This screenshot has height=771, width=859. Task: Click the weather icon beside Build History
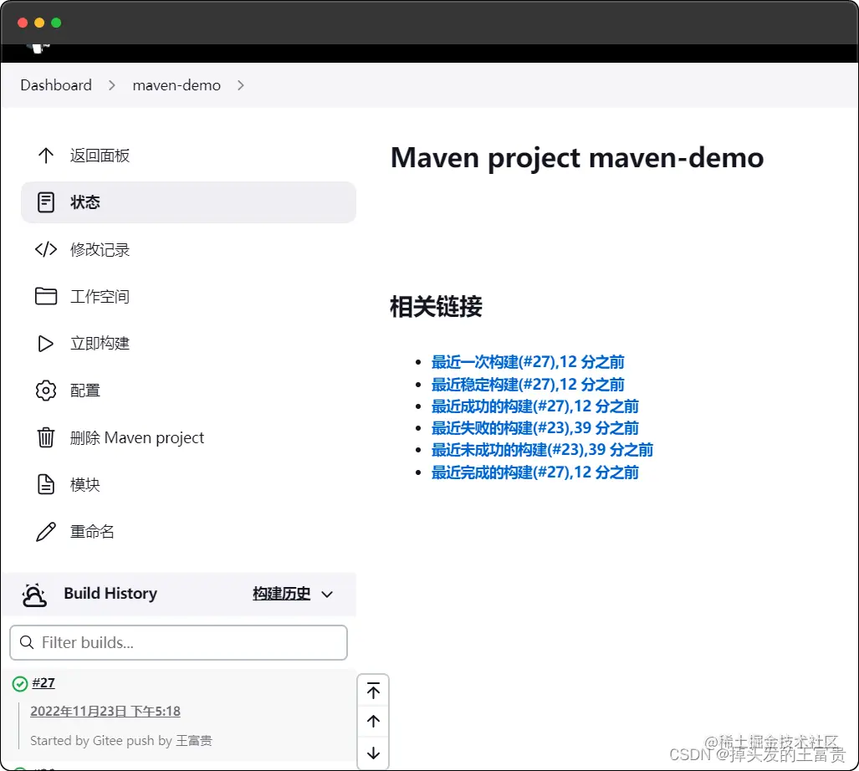(x=34, y=595)
